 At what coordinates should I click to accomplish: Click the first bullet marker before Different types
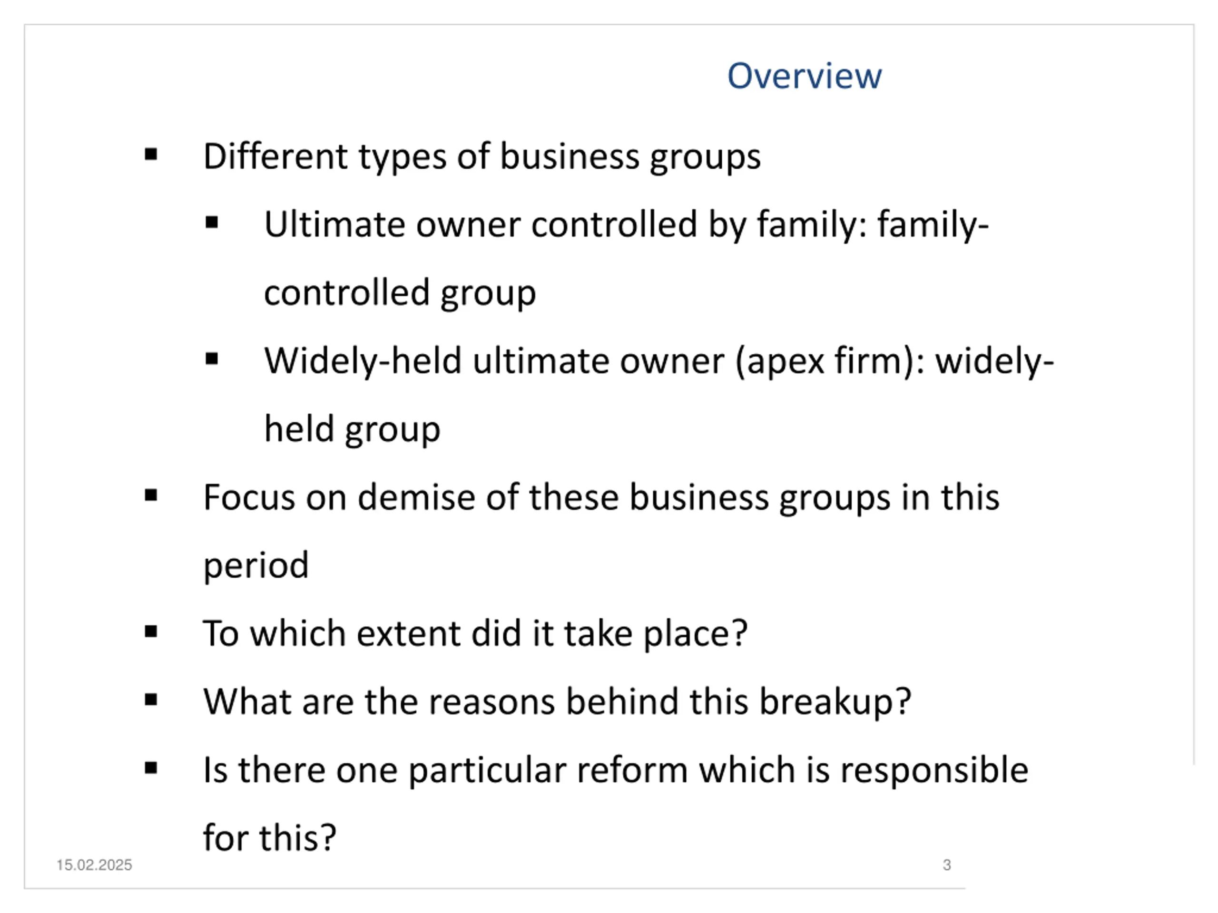tap(151, 155)
